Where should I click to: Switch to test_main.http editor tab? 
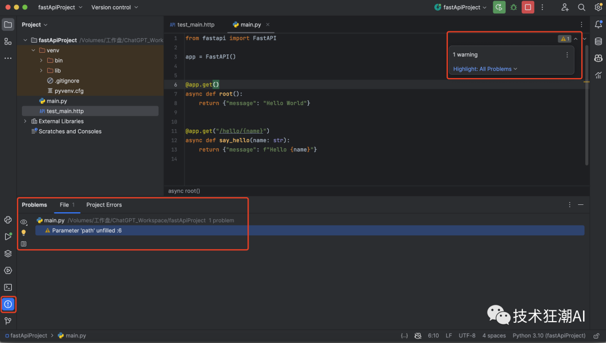tap(195, 25)
